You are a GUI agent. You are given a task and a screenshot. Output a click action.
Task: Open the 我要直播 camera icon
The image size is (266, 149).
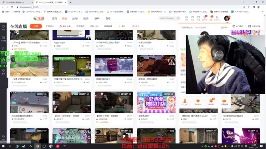click(224, 102)
